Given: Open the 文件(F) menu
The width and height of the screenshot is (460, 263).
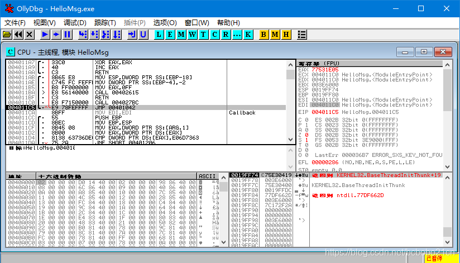Looking at the screenshot, I should [x=15, y=22].
